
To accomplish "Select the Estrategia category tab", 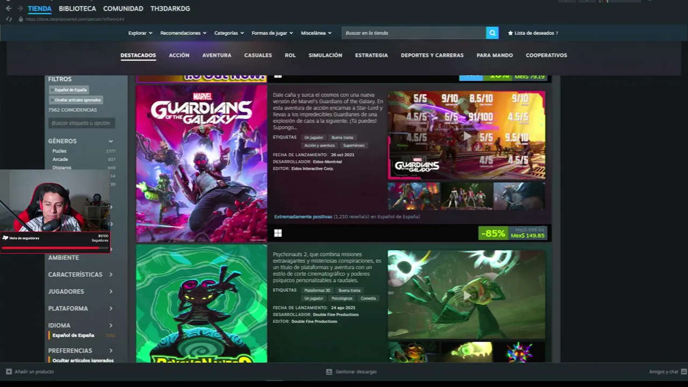I will point(371,55).
